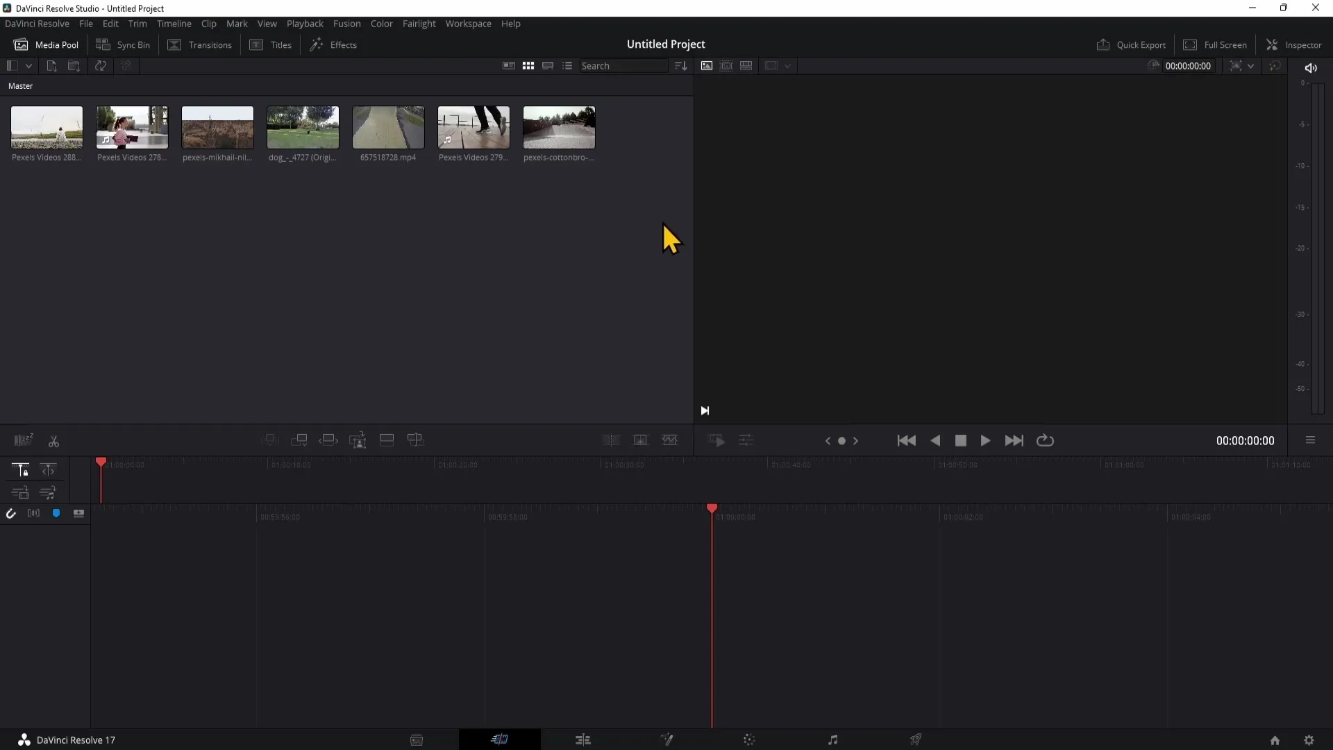
Task: Open the Edit menu
Action: pos(110,23)
